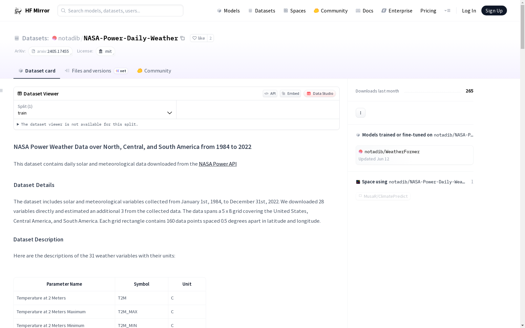Follow the NASA Power API link
The image size is (525, 328).
point(218,164)
